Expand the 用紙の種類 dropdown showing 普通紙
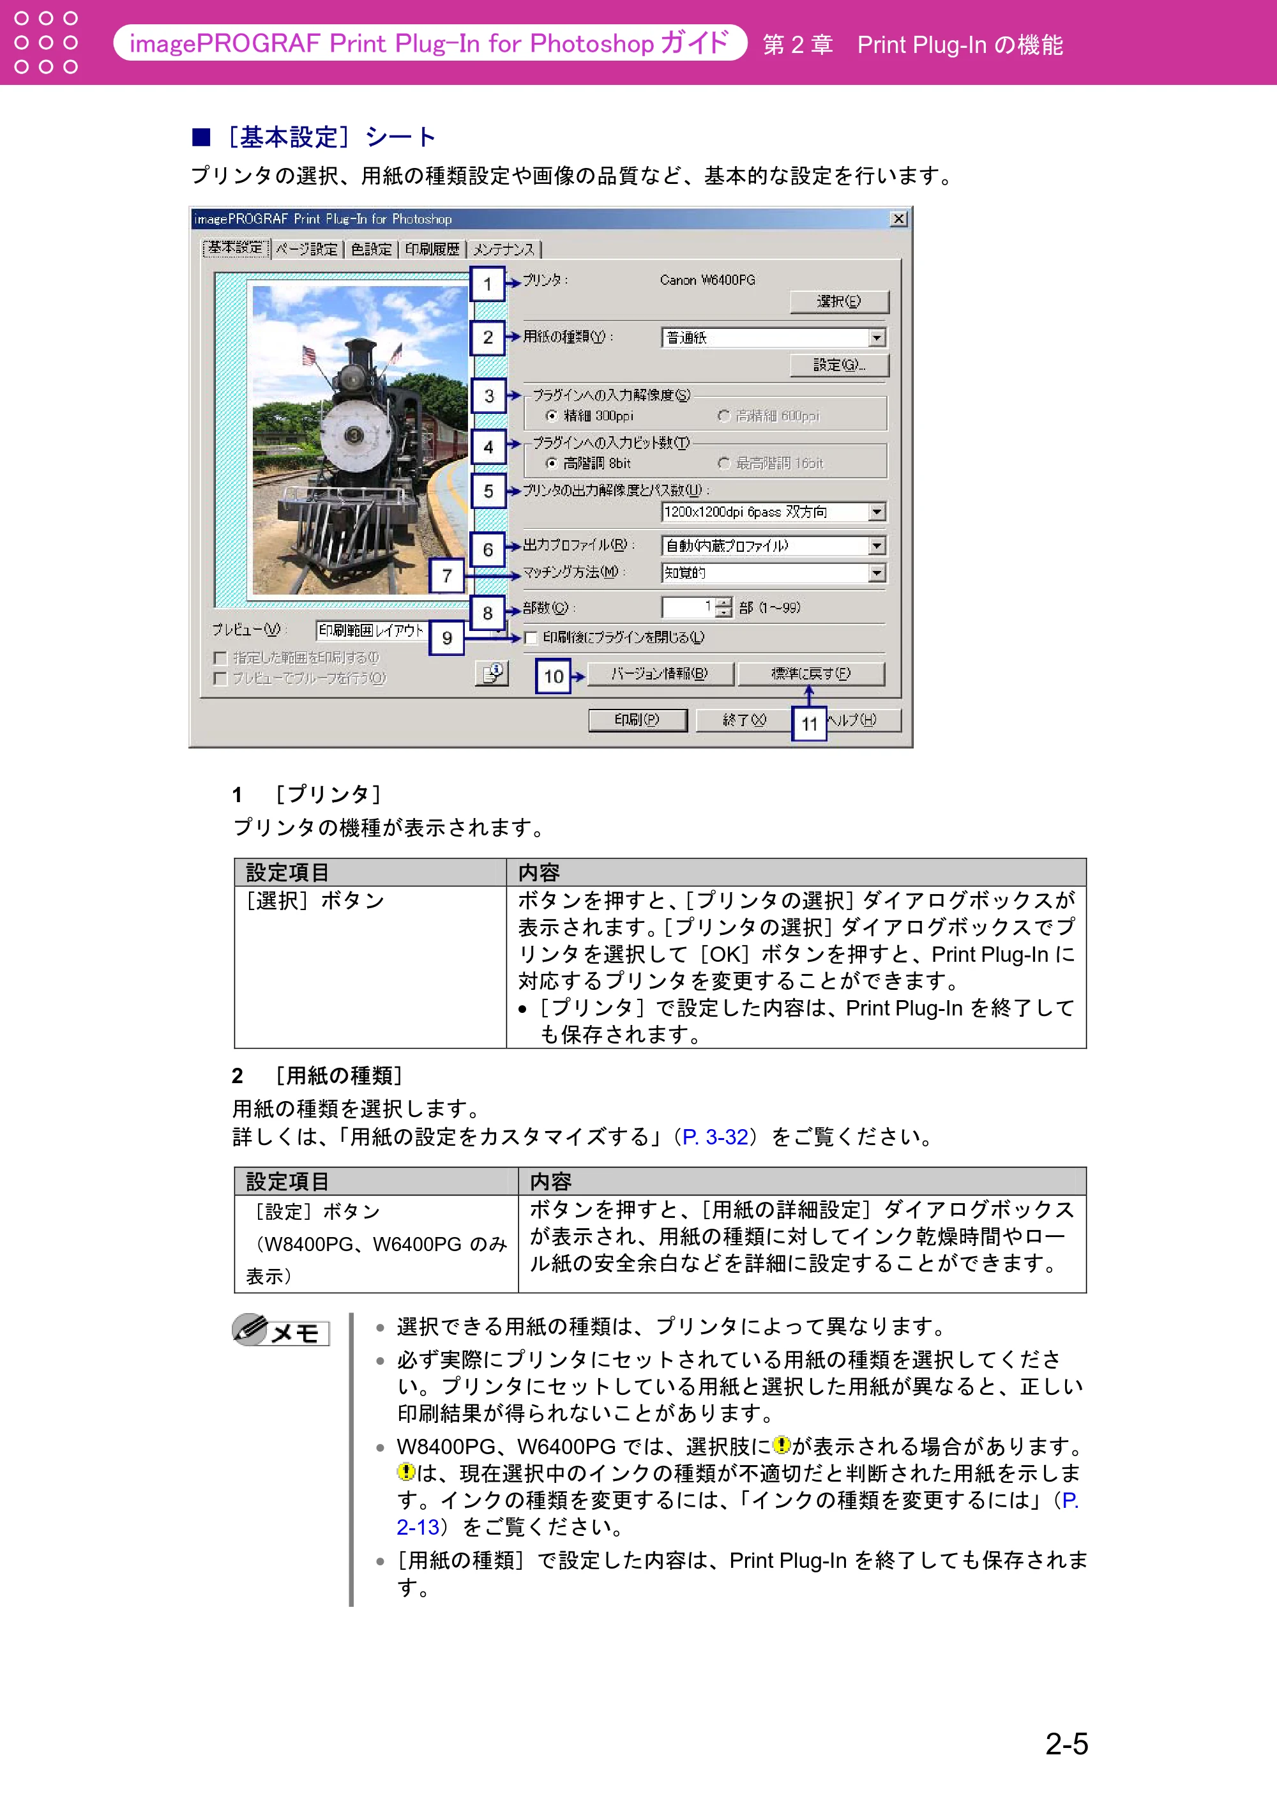Screen dimensions: 1277x1808 [x=774, y=338]
